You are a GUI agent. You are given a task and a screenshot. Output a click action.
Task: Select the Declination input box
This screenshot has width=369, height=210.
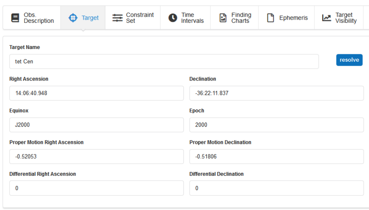(276, 93)
